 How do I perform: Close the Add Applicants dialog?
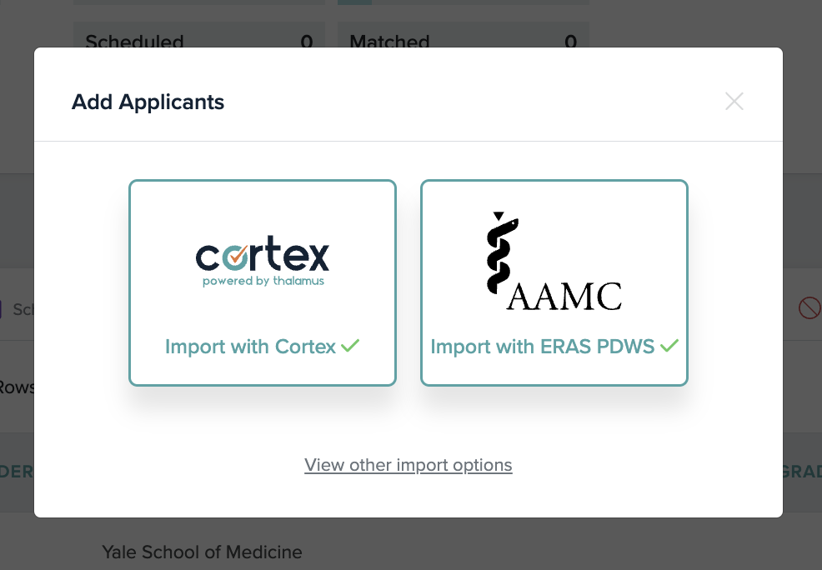734,102
